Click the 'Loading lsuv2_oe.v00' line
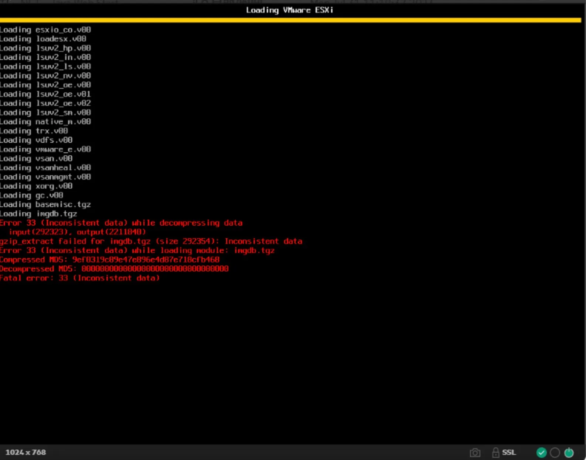The width and height of the screenshot is (586, 460). click(45, 85)
